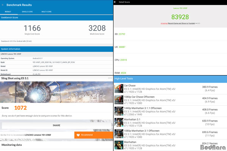The height and width of the screenshot is (151, 227).
Task: Open the Car Chase test thumbnail
Action: click(x=119, y=89)
